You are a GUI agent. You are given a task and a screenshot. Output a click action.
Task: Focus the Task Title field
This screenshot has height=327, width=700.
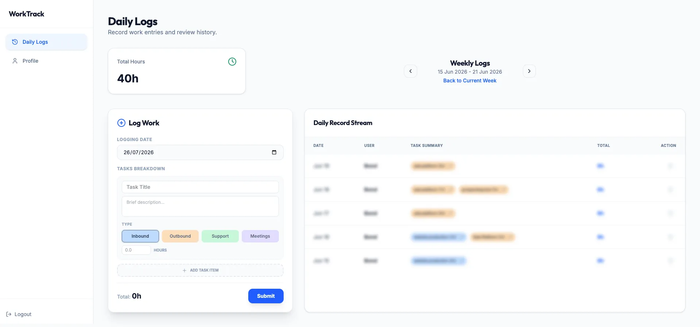pos(200,187)
